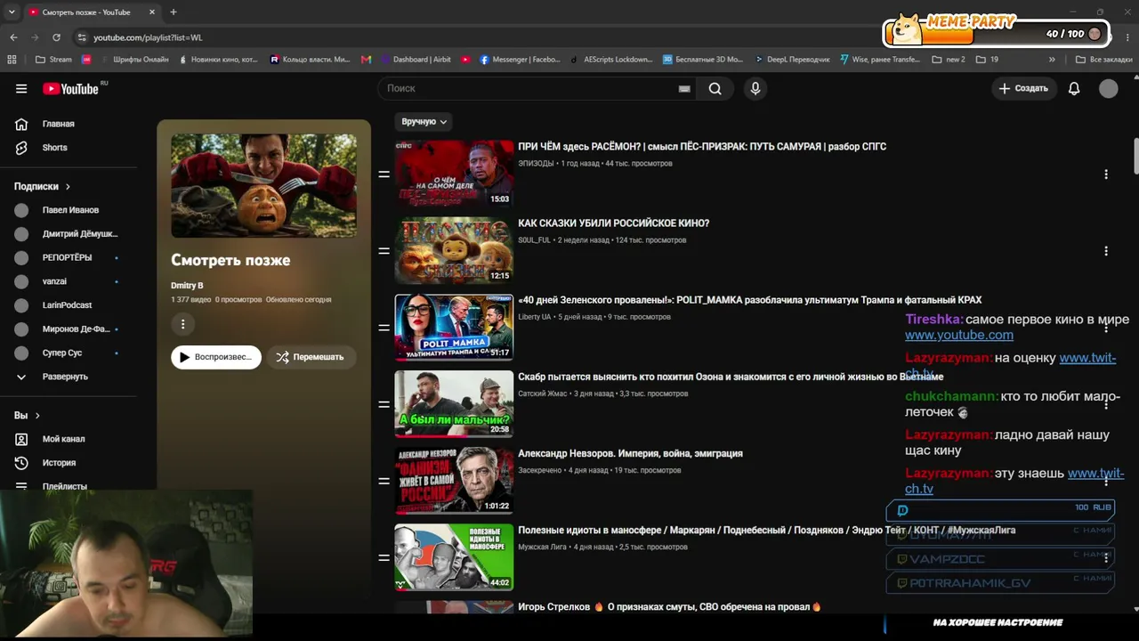Open the Messenger Facebook bookmark
The image size is (1139, 641).
click(x=521, y=60)
